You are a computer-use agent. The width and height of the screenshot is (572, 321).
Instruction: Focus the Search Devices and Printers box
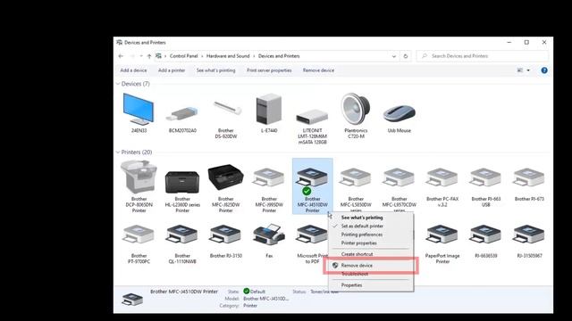click(482, 56)
